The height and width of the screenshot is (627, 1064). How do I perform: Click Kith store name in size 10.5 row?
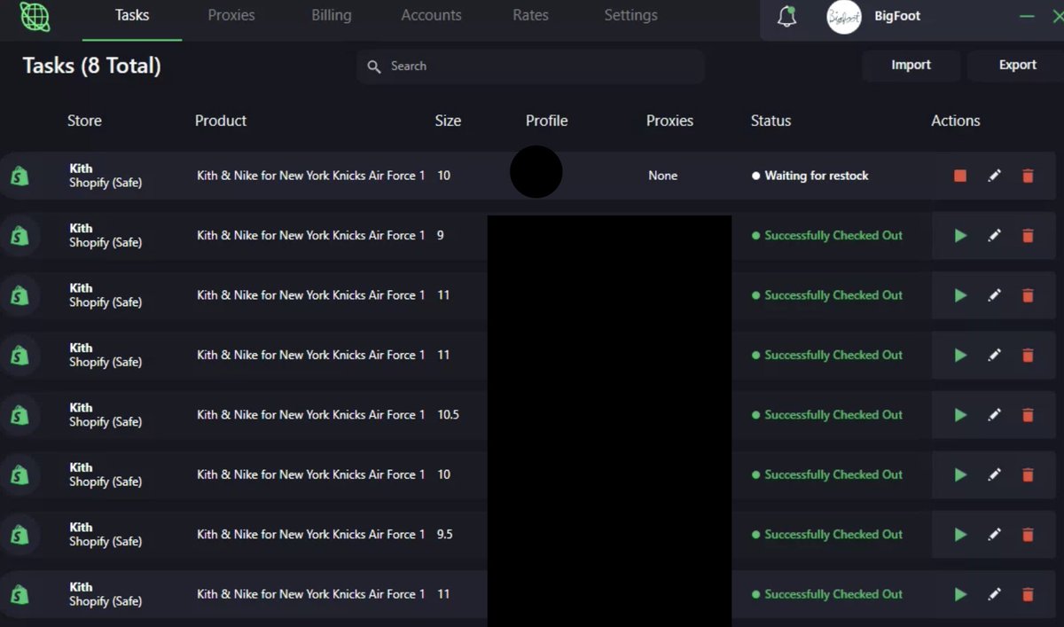81,408
